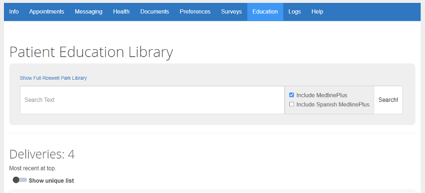Click the Deliveries: 4 heading
This screenshot has height=193, width=425.
click(42, 154)
